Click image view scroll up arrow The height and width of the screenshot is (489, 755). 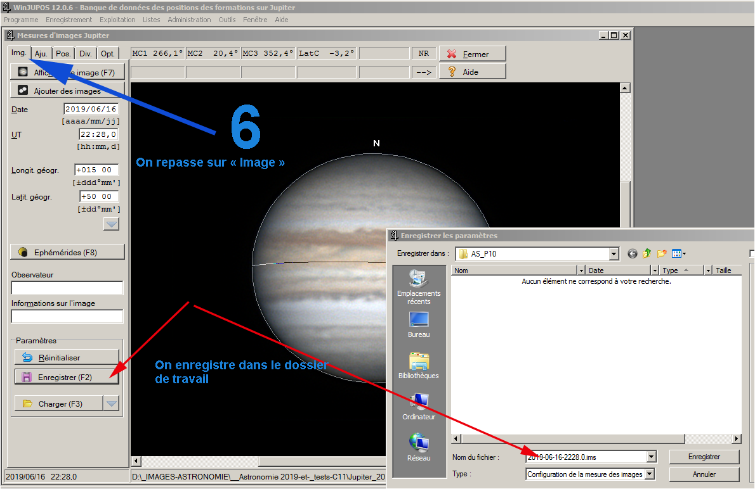tap(625, 87)
